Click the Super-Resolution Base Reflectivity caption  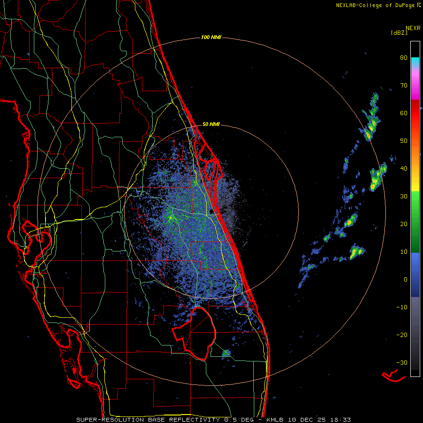(x=148, y=420)
